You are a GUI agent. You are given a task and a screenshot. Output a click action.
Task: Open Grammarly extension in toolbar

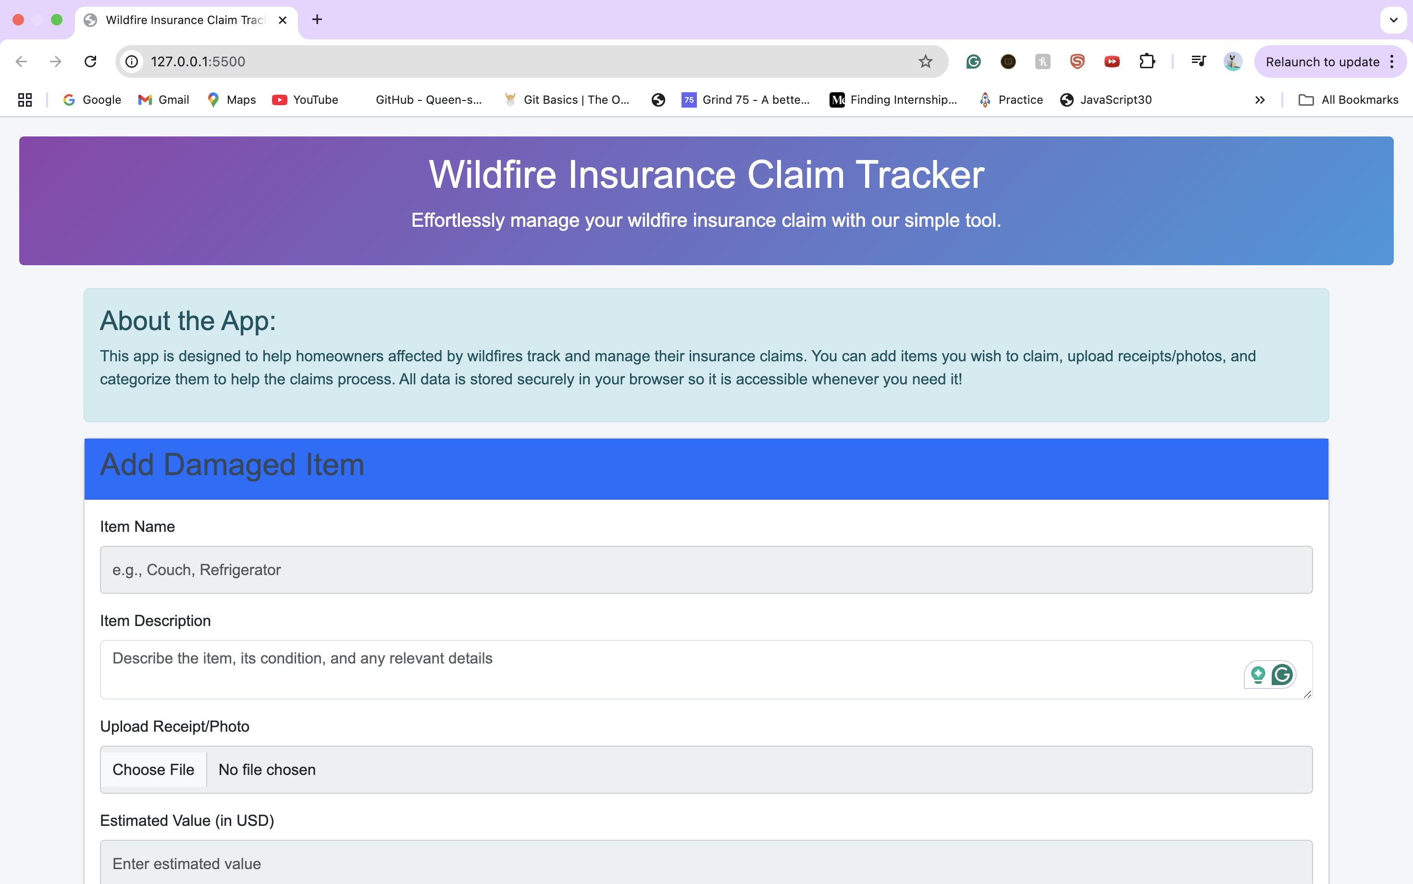[973, 61]
